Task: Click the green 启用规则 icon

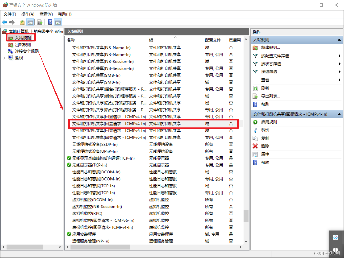Action: tap(255, 122)
